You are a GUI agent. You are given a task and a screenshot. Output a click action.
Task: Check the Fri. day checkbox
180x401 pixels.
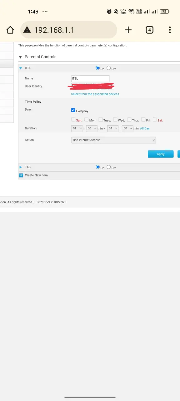click(143, 120)
